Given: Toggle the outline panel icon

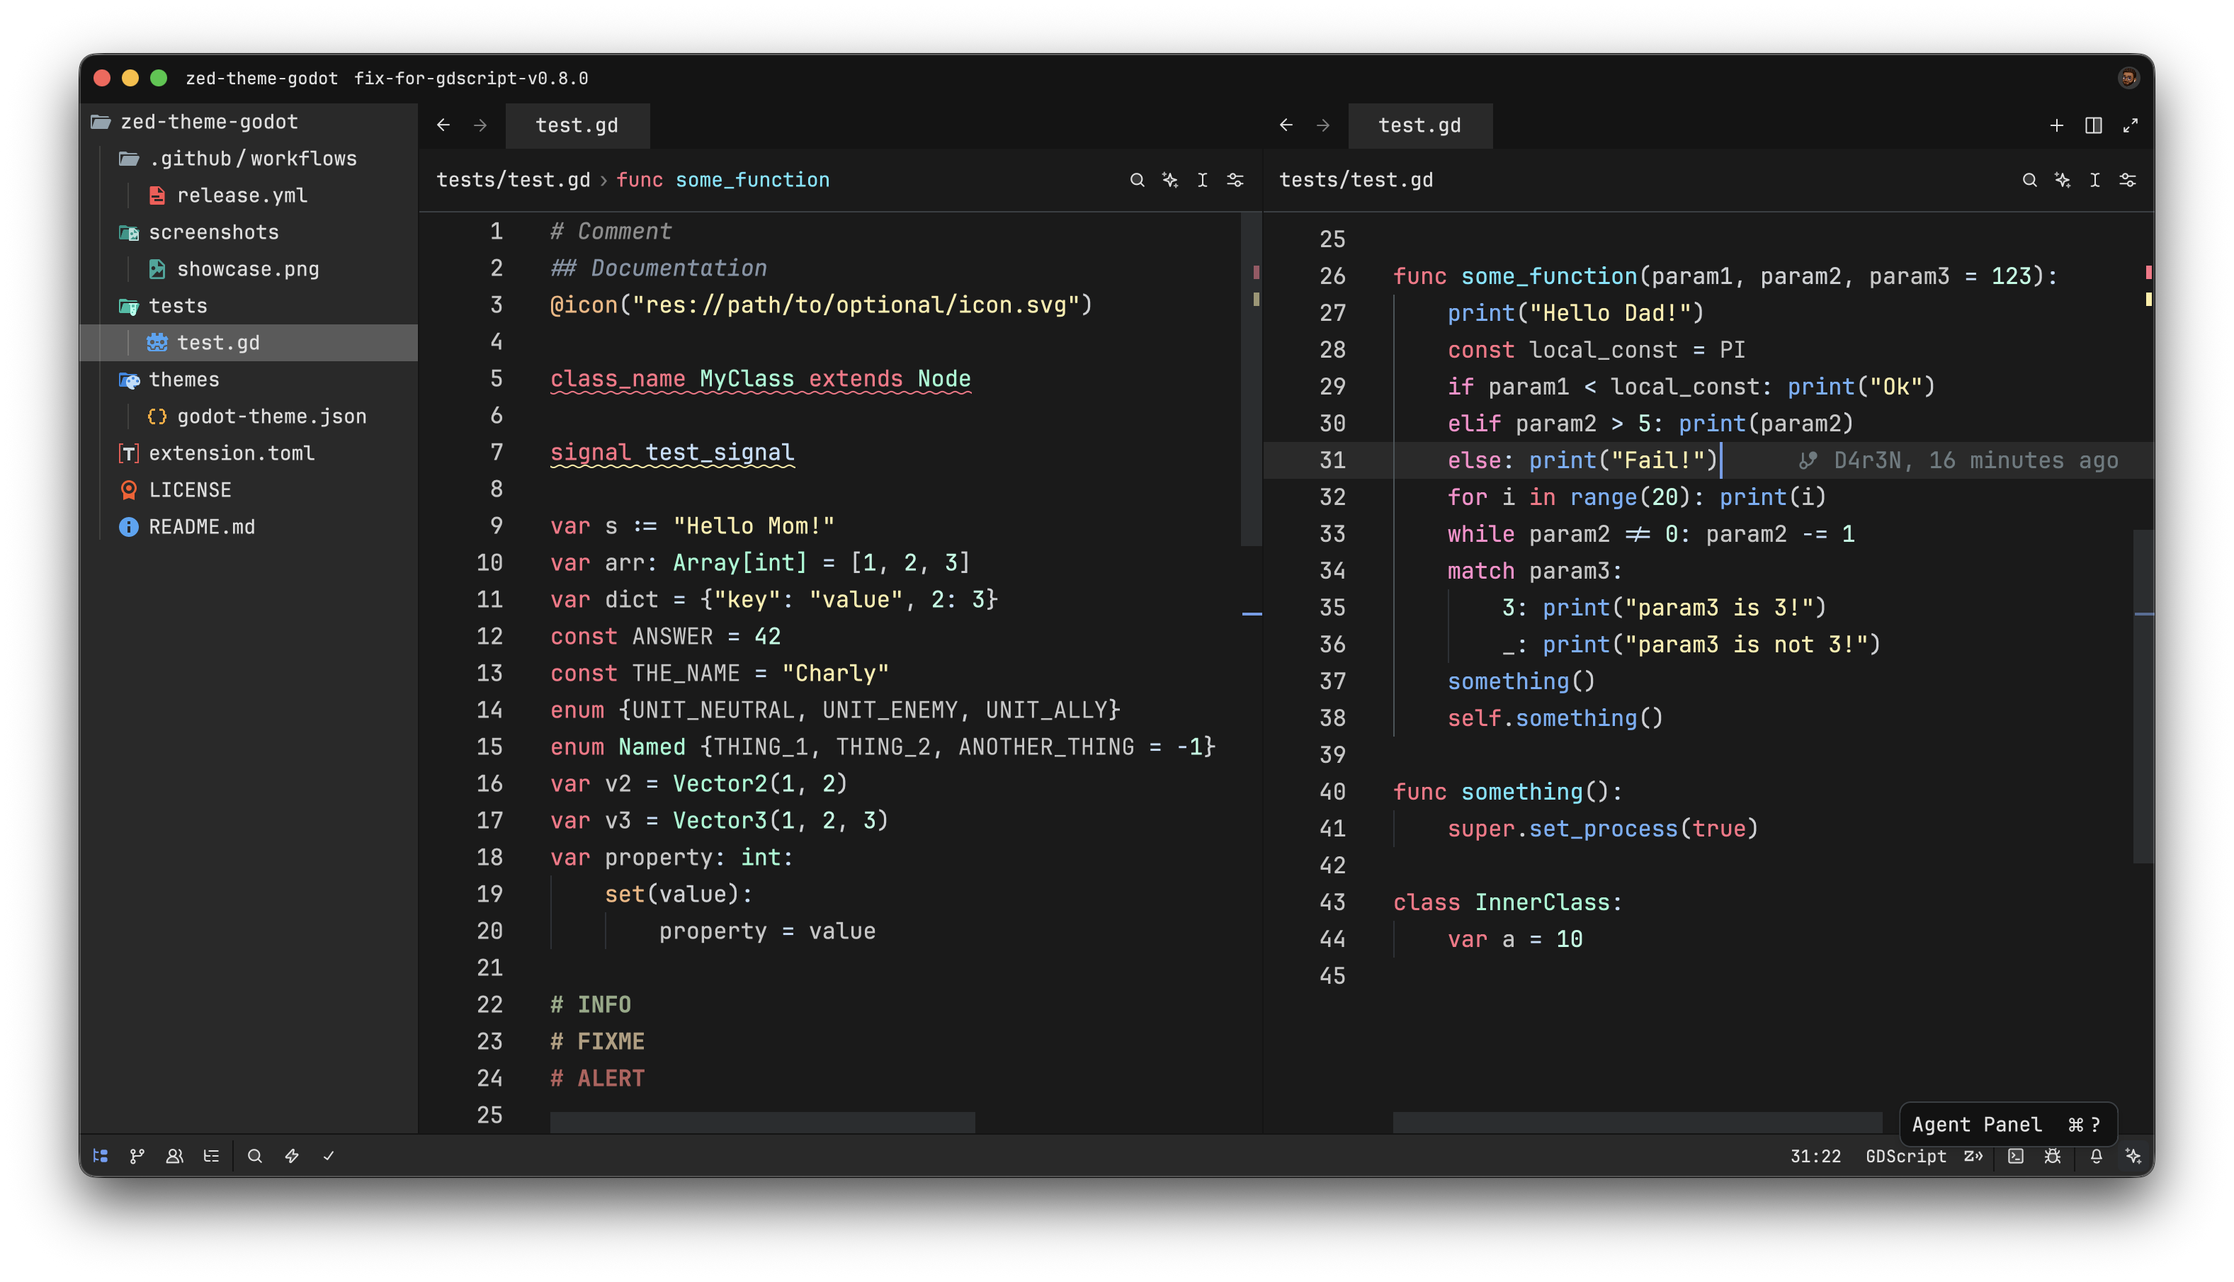Looking at the screenshot, I should pyautogui.click(x=211, y=1156).
